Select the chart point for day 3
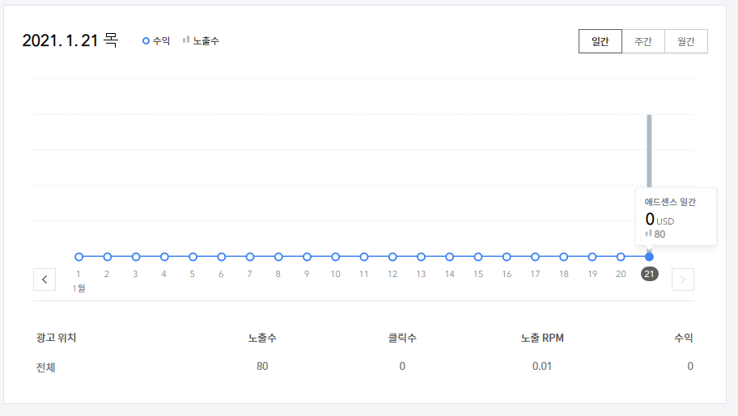The image size is (738, 416). tap(136, 257)
